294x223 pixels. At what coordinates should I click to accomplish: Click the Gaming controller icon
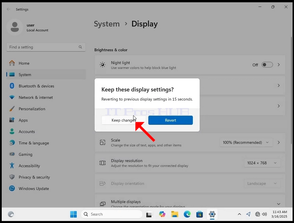[12, 154]
